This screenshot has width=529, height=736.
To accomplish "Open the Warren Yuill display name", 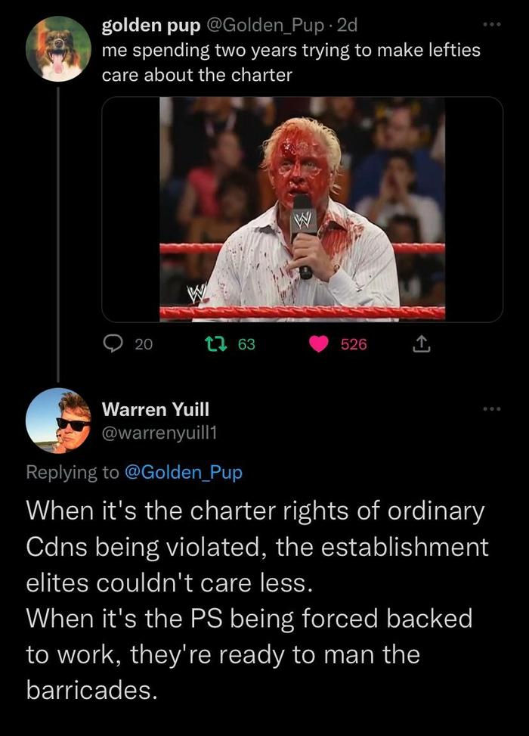I will (155, 409).
